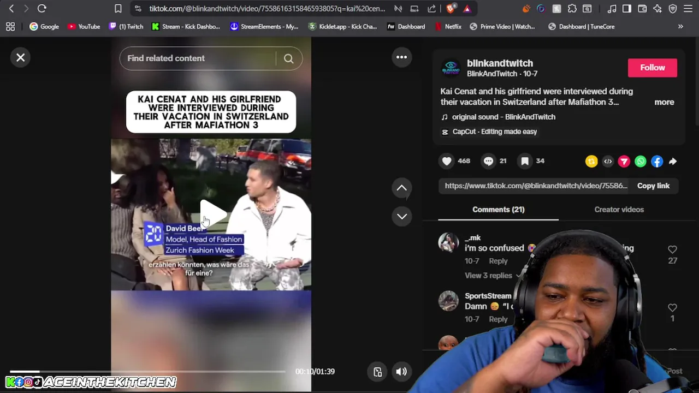Open the browser apps grid icon
The width and height of the screenshot is (699, 393).
click(10, 26)
